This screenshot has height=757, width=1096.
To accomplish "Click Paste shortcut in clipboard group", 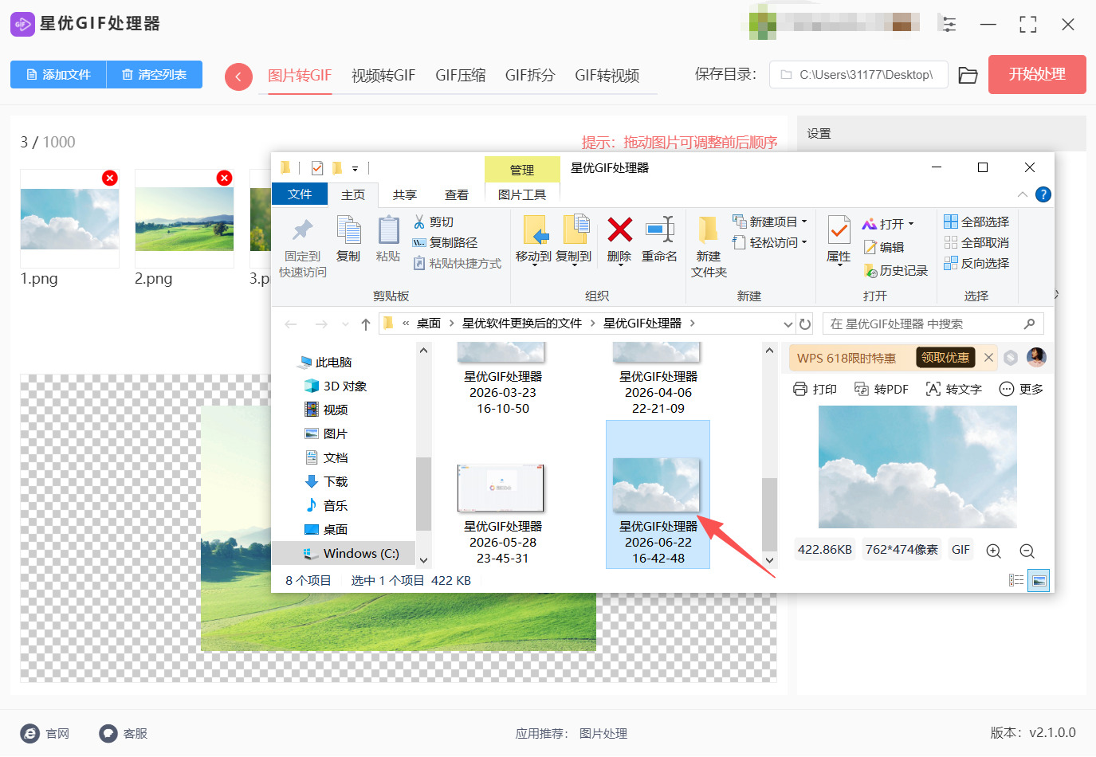I will pyautogui.click(x=457, y=263).
